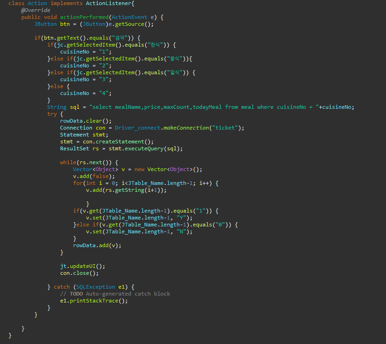Screen dimensions: 386x344
Task: Click 'getString' in v.add(rs.getString(i+1))
Action: 129,190
